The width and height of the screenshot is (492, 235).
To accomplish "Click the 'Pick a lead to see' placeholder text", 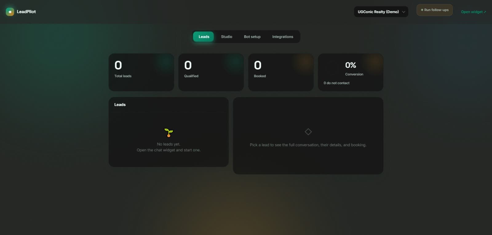I will coord(308,145).
